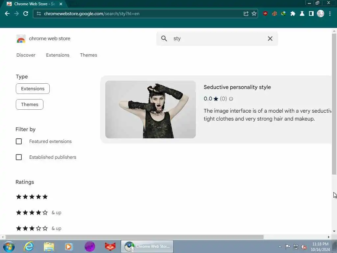Click the chrome web store title text

pos(50,39)
